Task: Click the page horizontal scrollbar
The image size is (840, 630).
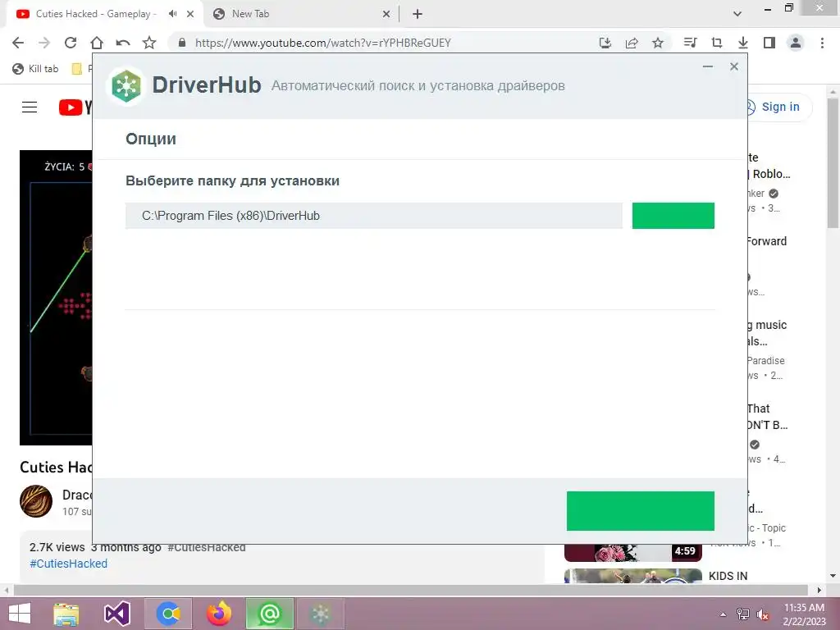Action: (413, 590)
